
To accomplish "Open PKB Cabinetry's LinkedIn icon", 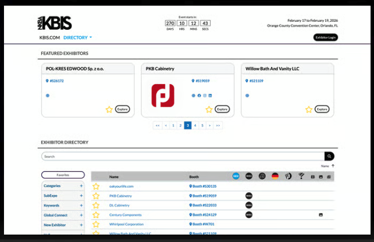I will tap(210, 96).
